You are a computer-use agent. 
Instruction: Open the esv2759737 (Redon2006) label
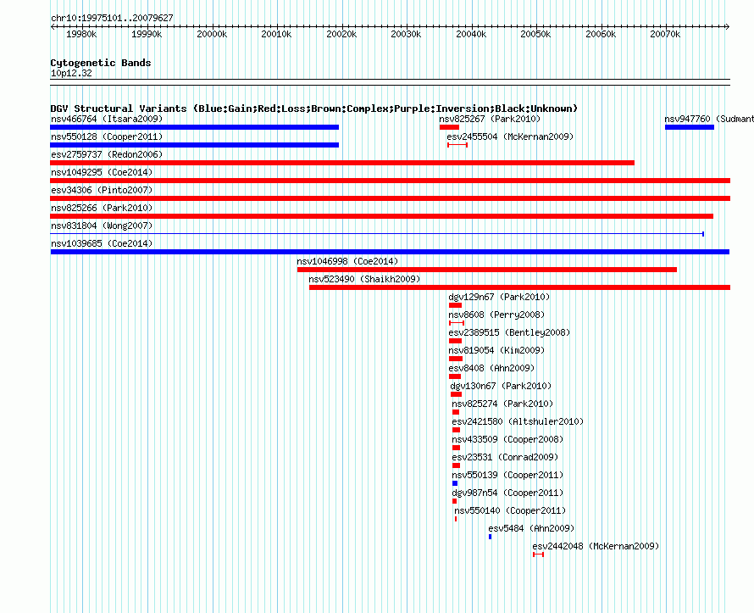coord(107,154)
